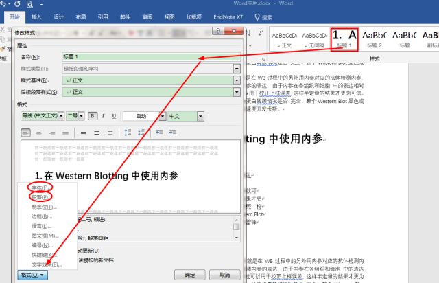Select align right paragraph icon

pyautogui.click(x=52, y=133)
